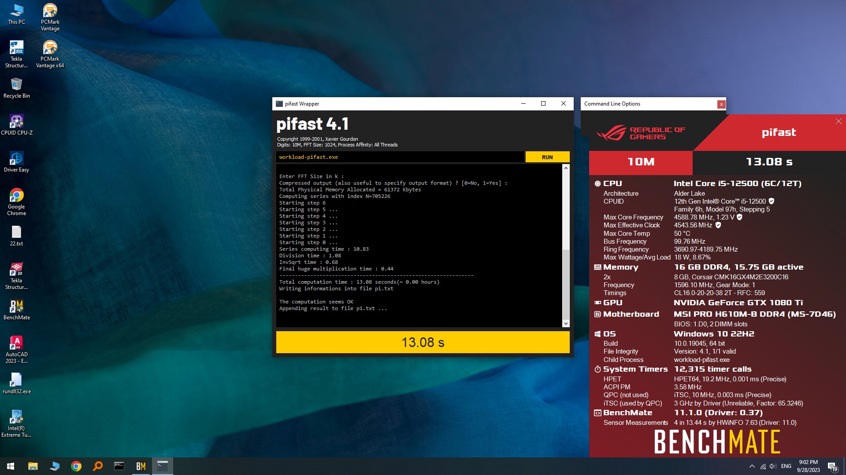Click the Windows Start button
The image size is (846, 475).
(11, 466)
